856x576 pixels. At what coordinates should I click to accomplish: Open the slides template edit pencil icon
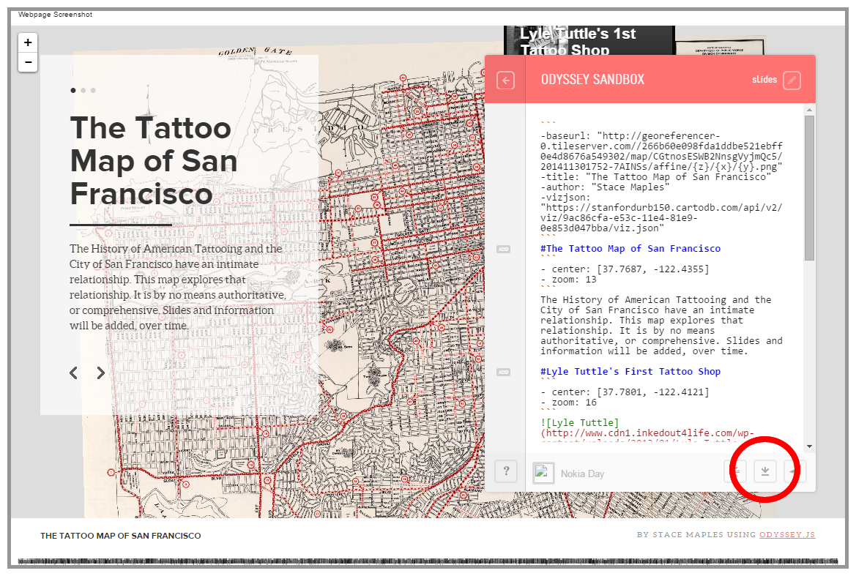(x=792, y=81)
